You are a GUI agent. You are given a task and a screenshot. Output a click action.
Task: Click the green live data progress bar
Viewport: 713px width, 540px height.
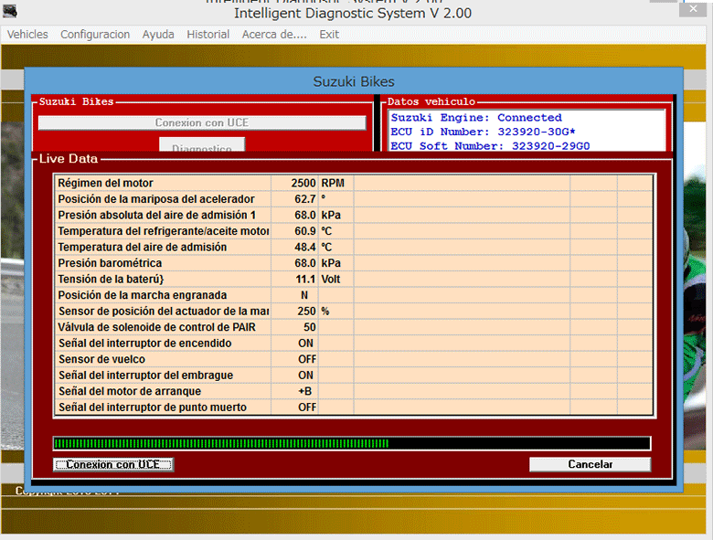coord(352,443)
